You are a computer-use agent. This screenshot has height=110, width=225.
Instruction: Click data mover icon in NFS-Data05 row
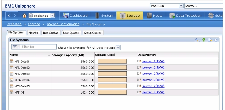139,86
